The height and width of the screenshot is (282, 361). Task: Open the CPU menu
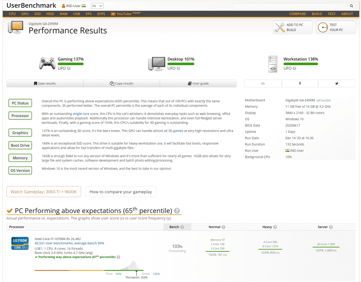[12, 14]
